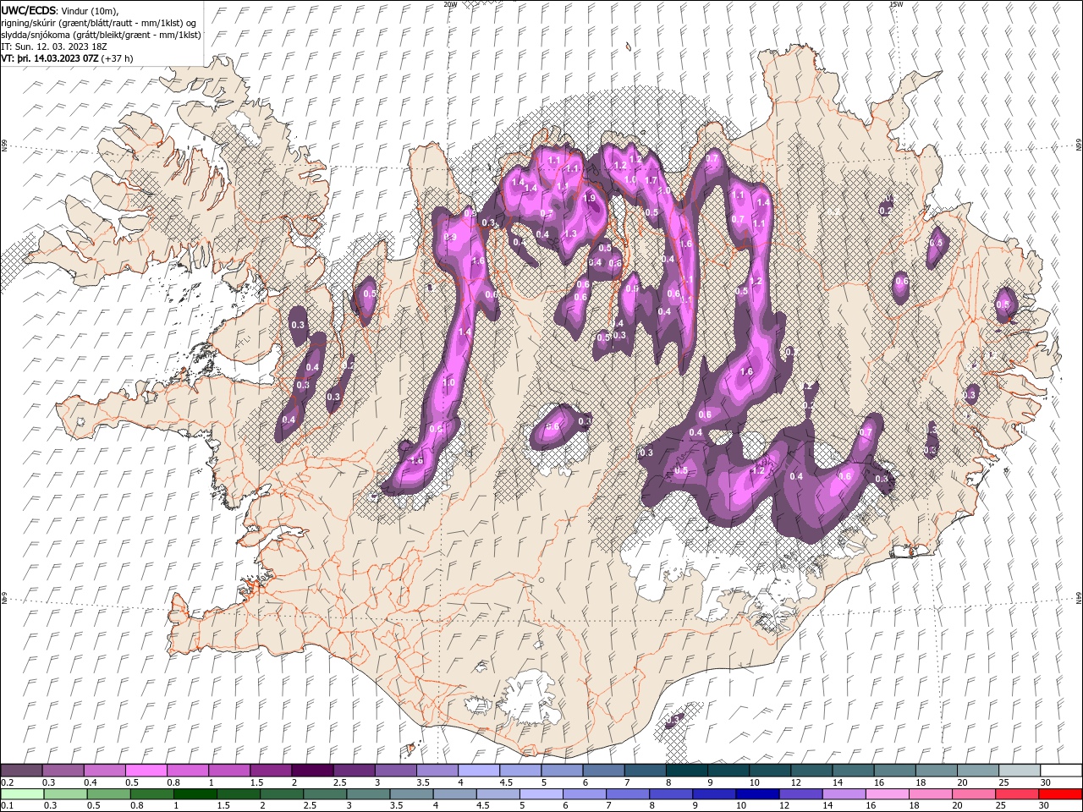Pick the dark grey-purple swatch between 0.2 and 0.3
Viewport: 1083px width, 812px height.
coord(21,771)
